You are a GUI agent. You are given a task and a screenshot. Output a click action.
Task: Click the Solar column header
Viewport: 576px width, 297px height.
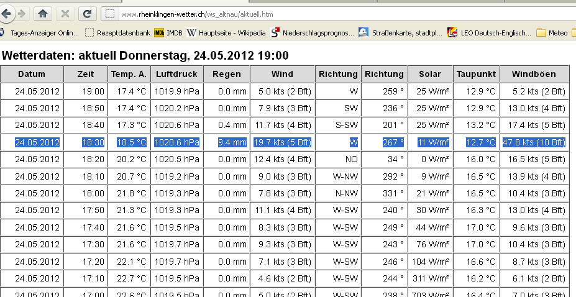pyautogui.click(x=430, y=74)
